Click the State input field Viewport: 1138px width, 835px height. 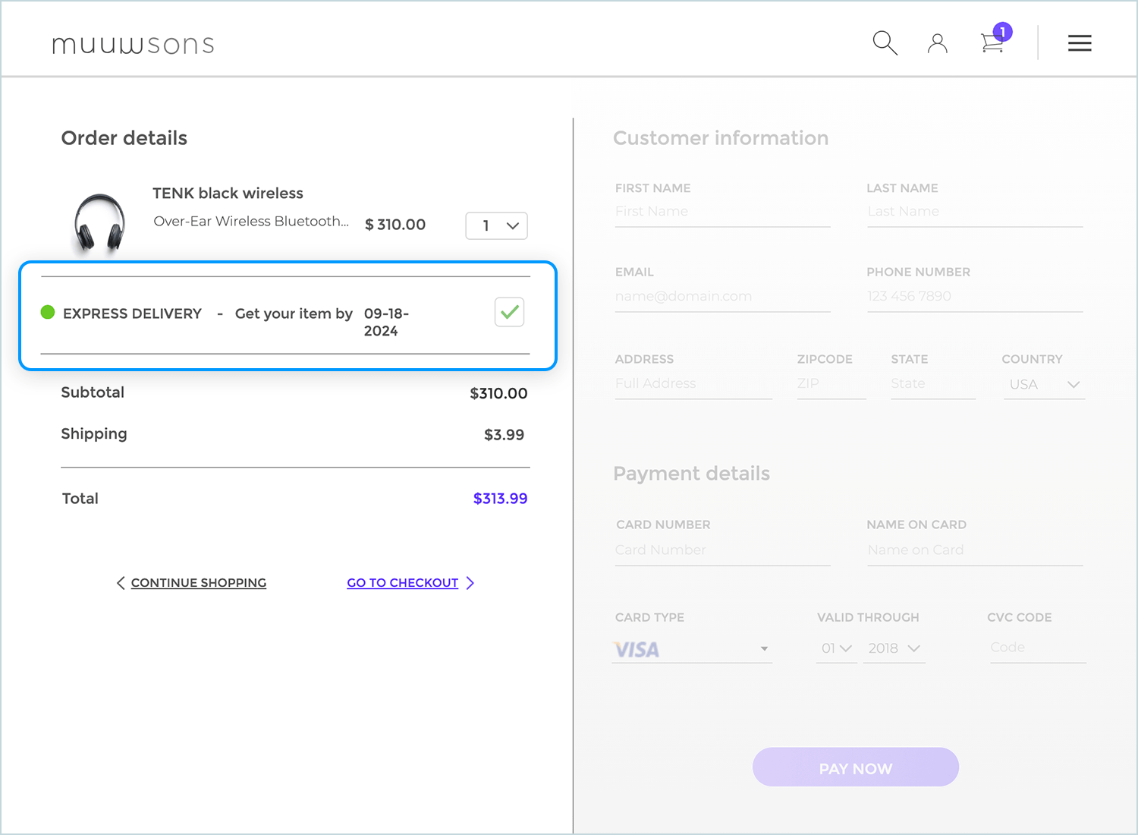tap(933, 384)
